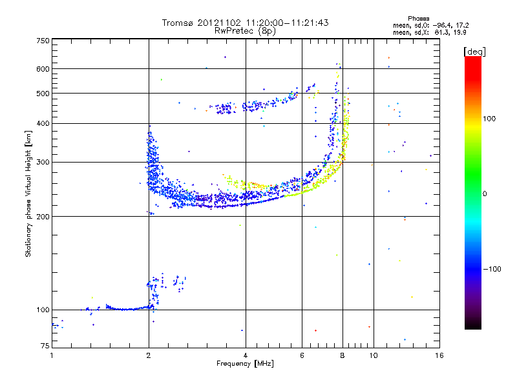
Task: Click the y-axis '600' tick label
Action: (43, 69)
